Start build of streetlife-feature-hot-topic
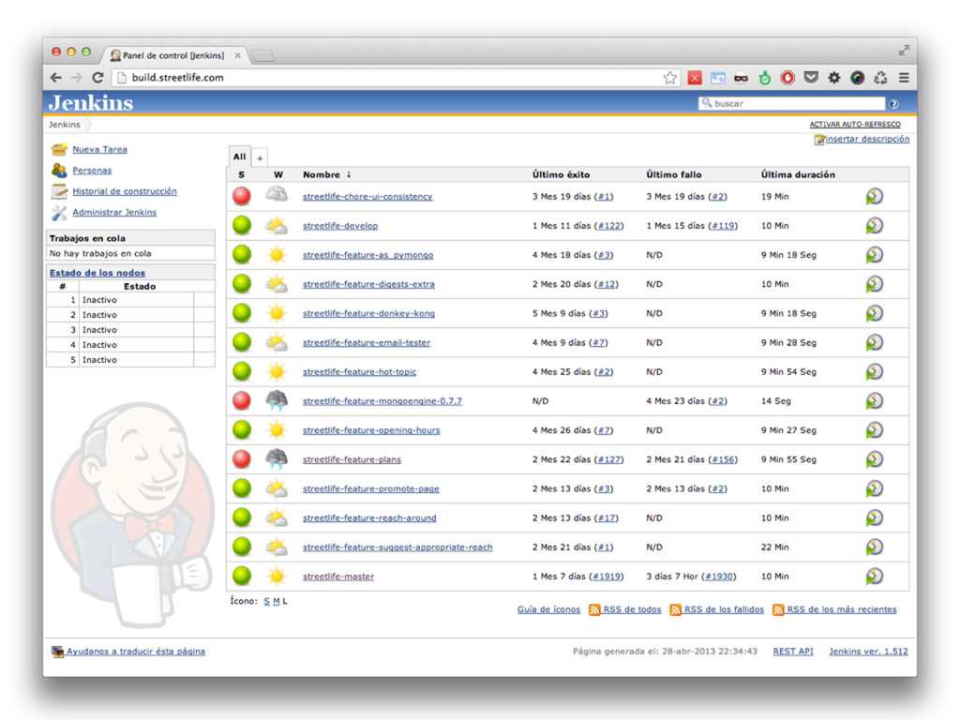The width and height of the screenshot is (960, 720). point(875,371)
